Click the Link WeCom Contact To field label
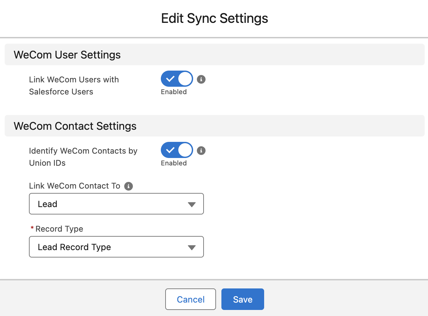This screenshot has width=428, height=316. tap(75, 186)
